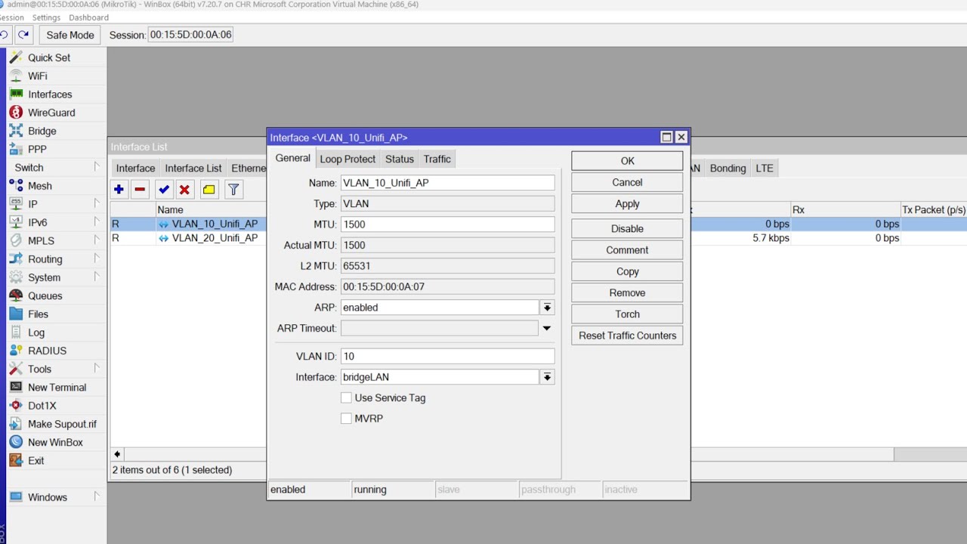Open the ARP dropdown arrow
The width and height of the screenshot is (967, 544).
click(x=547, y=308)
